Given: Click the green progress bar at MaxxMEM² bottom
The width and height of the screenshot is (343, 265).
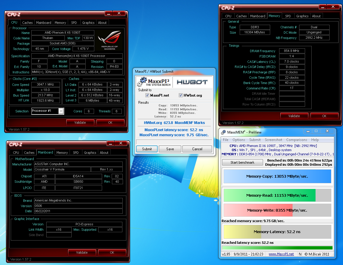Looking at the screenshot, I should (277, 248).
